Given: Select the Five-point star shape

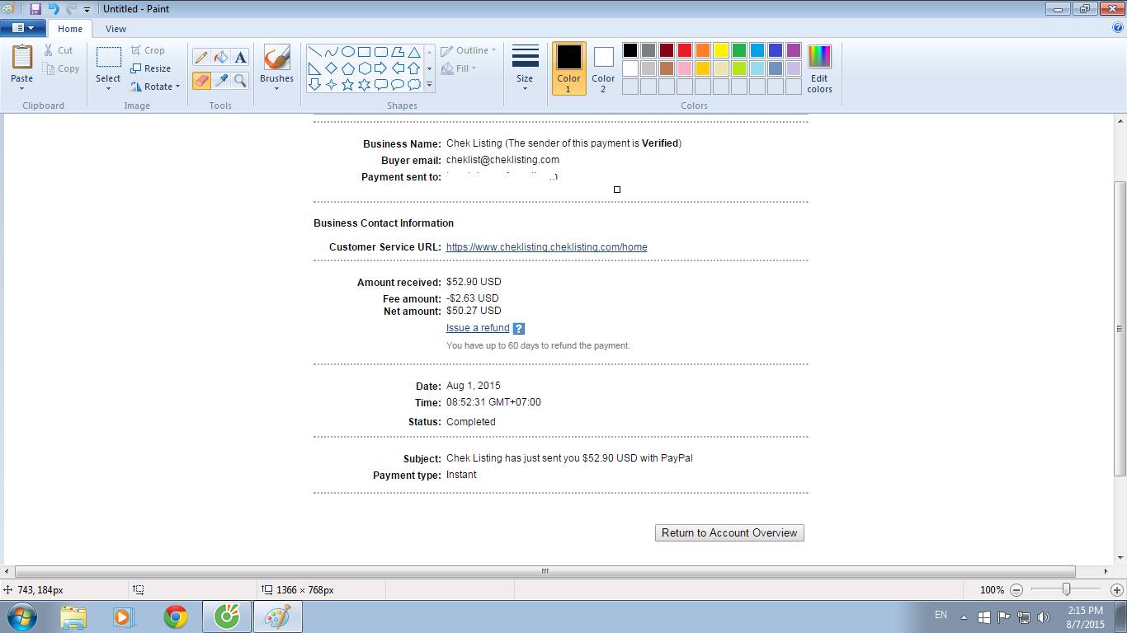Looking at the screenshot, I should pyautogui.click(x=347, y=84).
